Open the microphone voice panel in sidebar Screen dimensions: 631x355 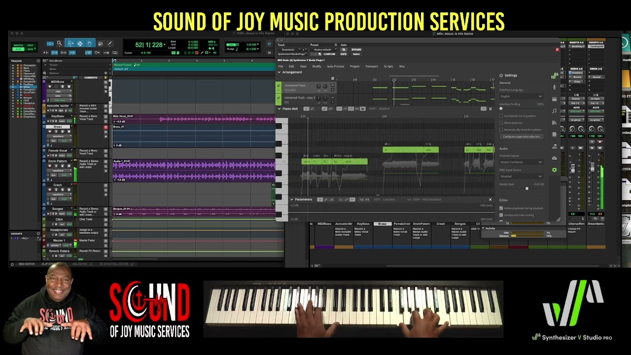(555, 88)
